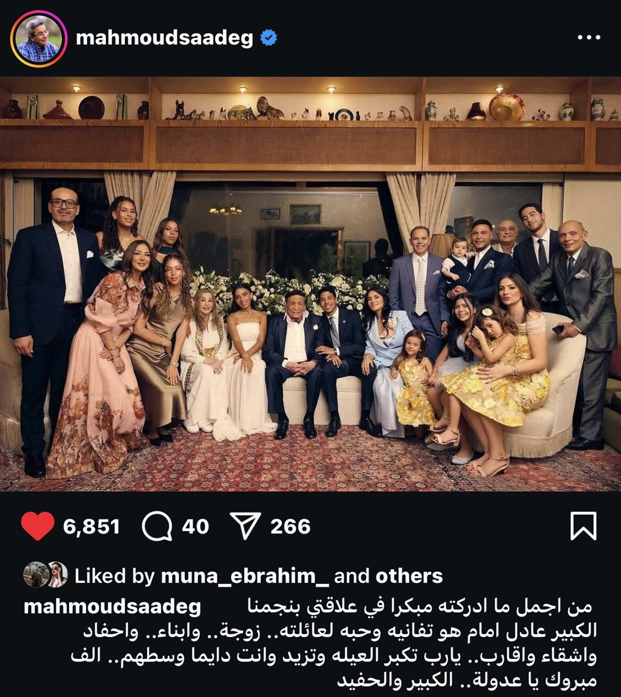Open muna_ebrahim_ profile link
The width and height of the screenshot is (621, 697).
point(245,576)
